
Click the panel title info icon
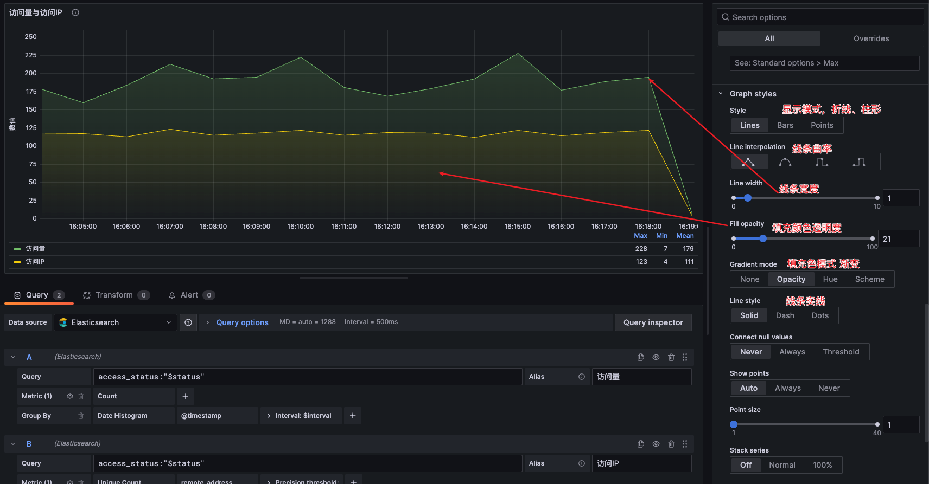pos(75,12)
